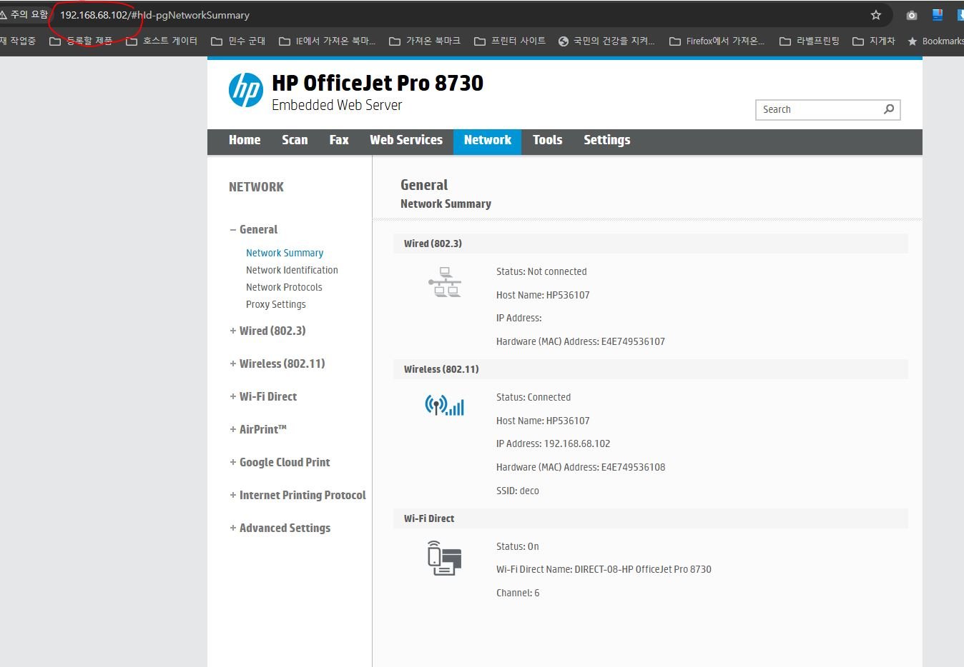
Task: Click the wireless signal strength icon
Action: (445, 406)
